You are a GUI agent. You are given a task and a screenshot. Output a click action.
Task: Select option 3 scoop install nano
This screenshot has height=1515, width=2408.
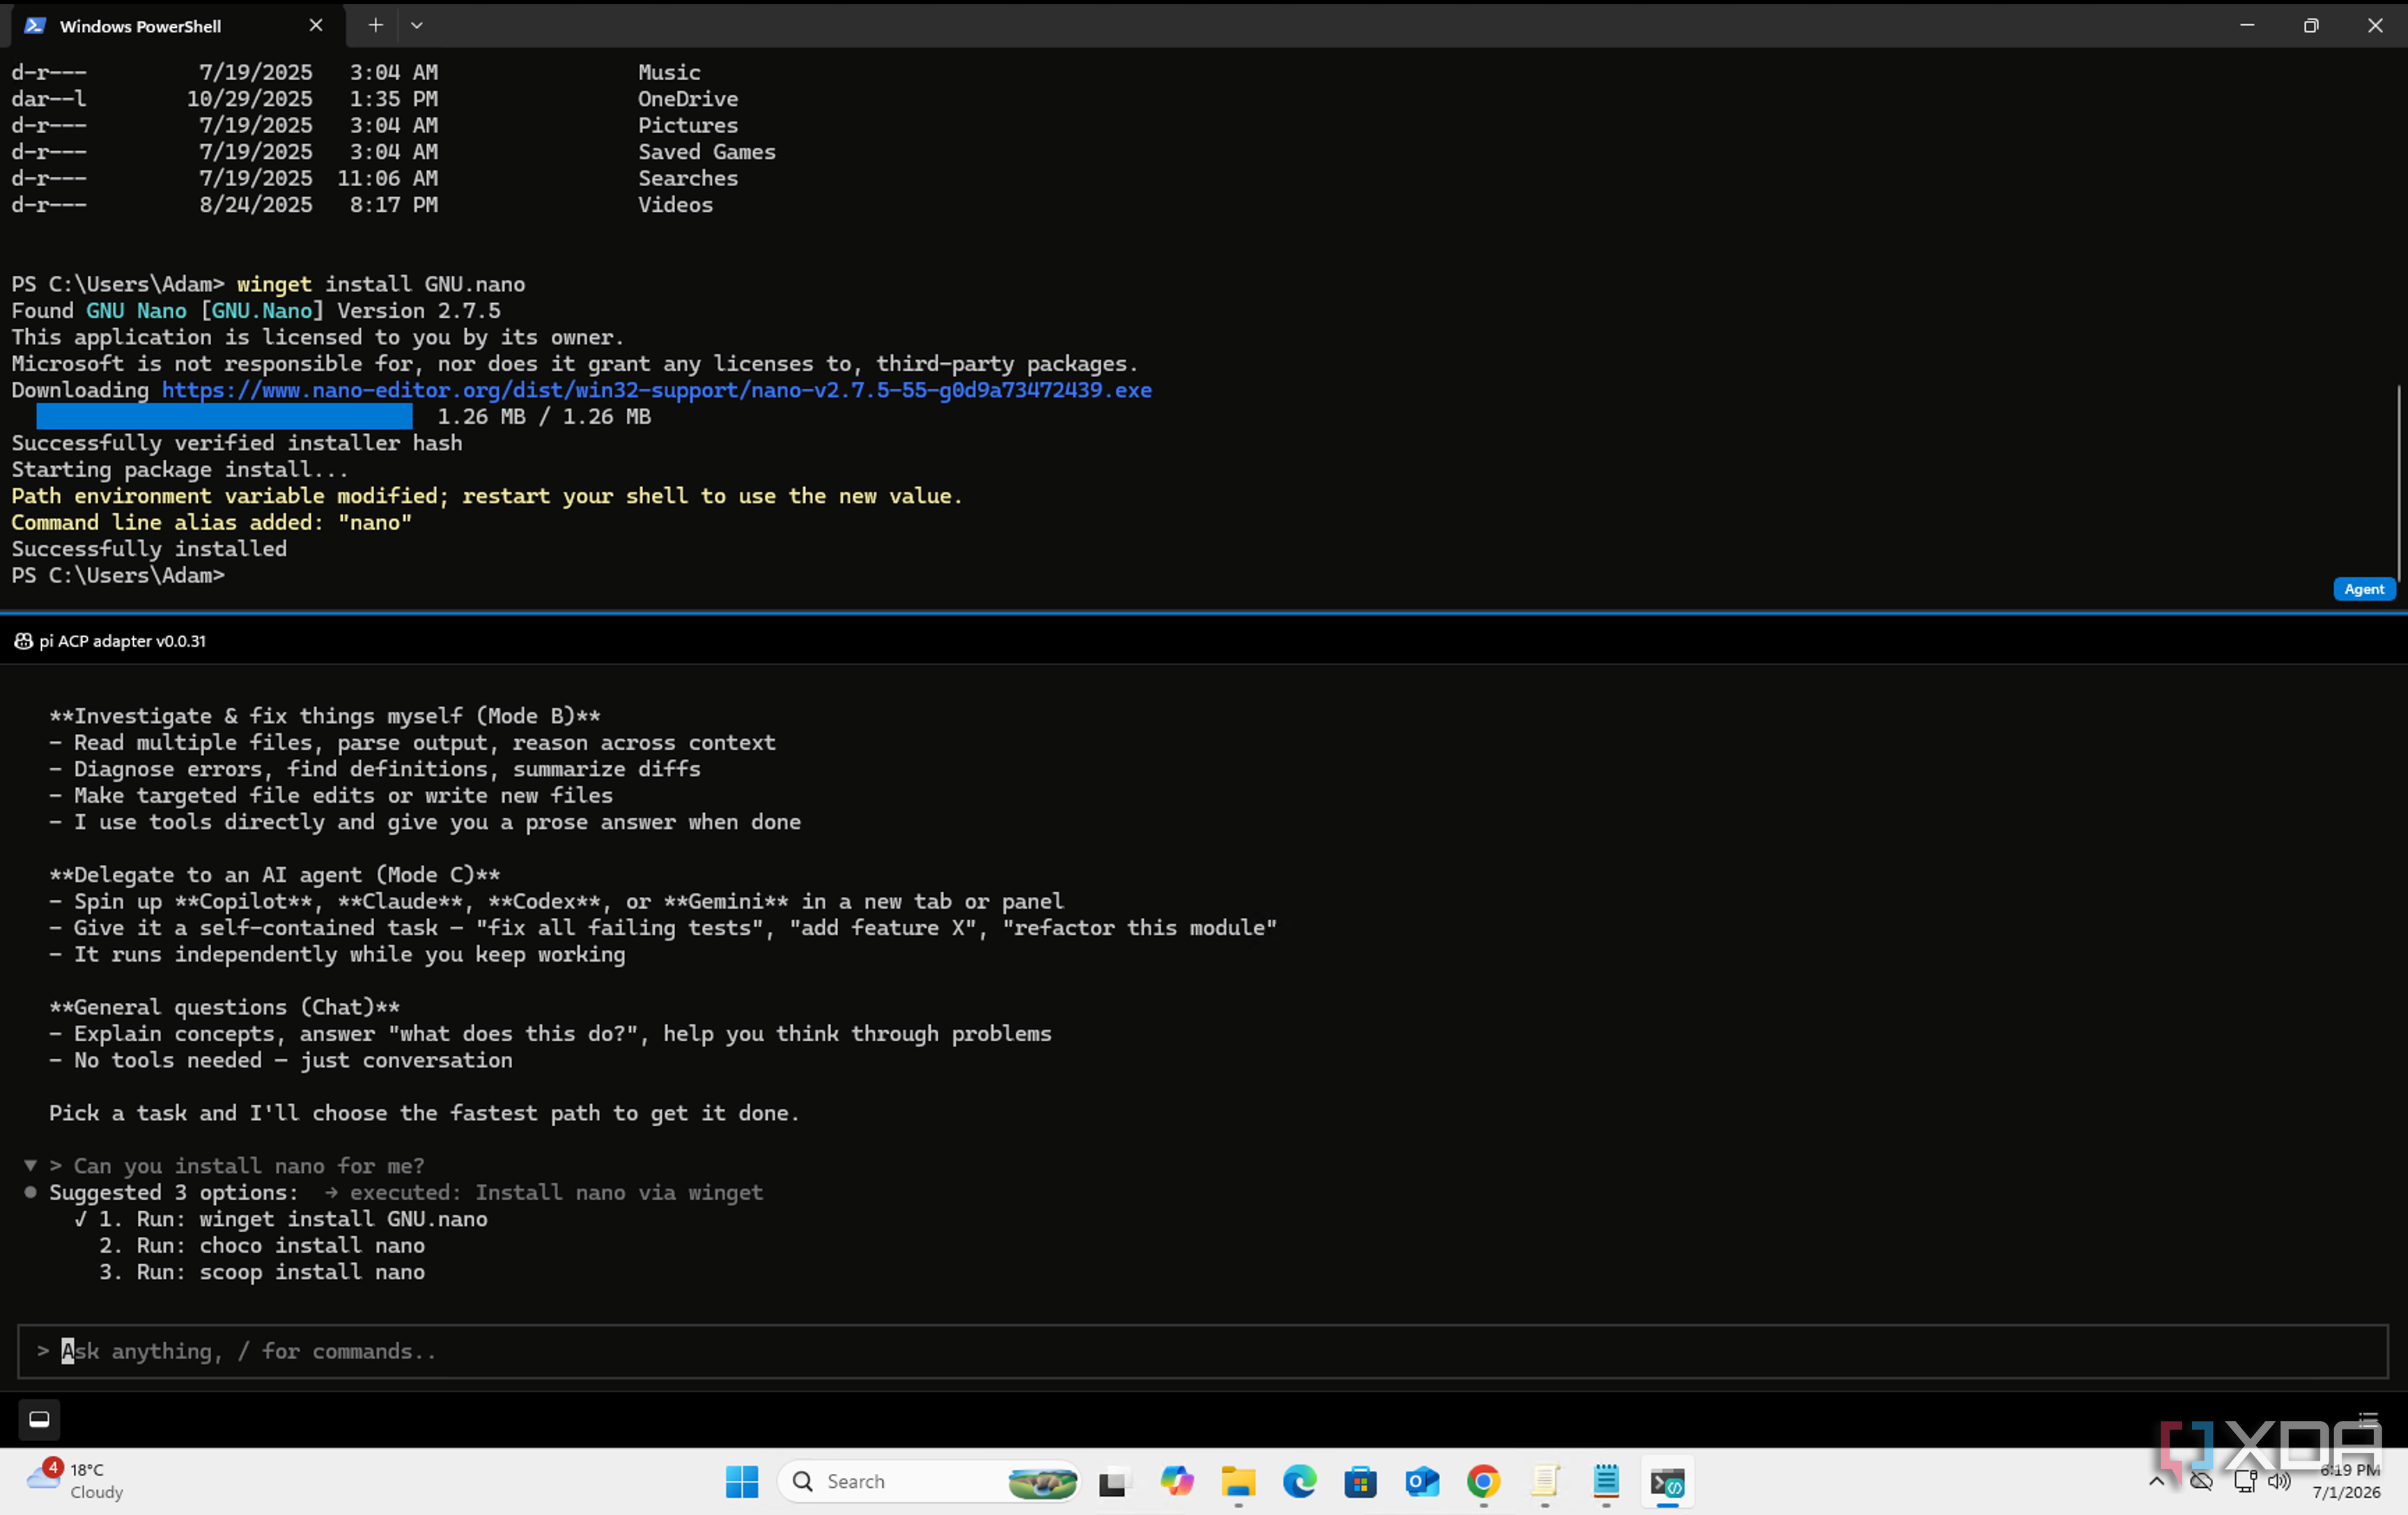point(262,1272)
